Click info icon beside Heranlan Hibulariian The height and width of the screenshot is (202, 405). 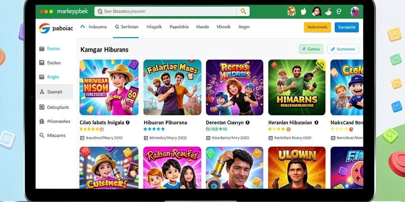(x=316, y=123)
